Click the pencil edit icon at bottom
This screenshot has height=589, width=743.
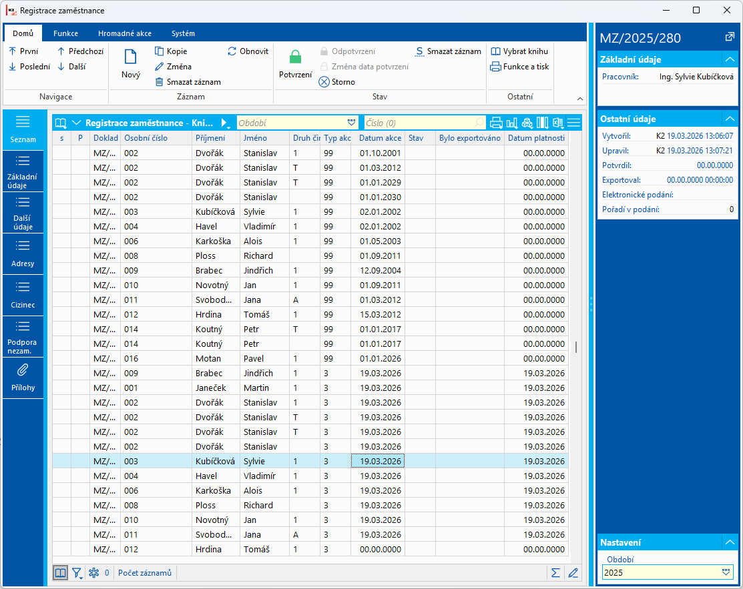point(573,573)
